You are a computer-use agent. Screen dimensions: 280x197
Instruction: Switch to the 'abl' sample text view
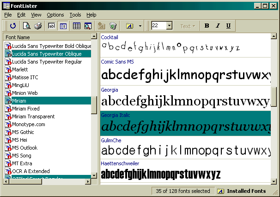click(52, 26)
